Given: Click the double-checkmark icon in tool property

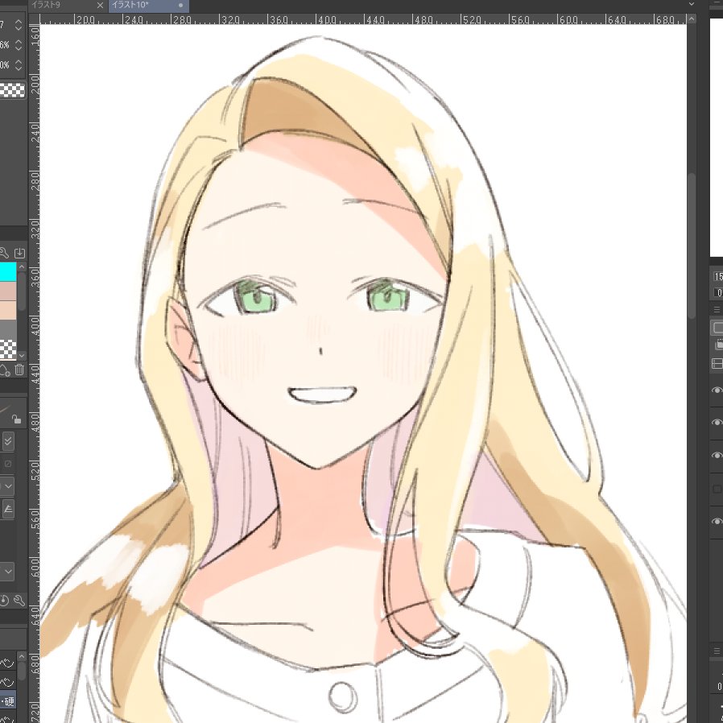Looking at the screenshot, I should click(8, 441).
